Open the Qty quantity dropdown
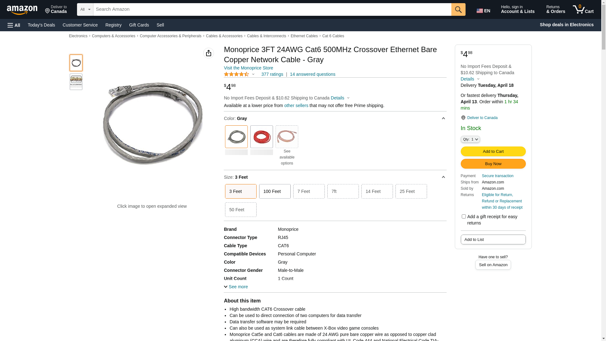This screenshot has height=341, width=606. point(470,139)
